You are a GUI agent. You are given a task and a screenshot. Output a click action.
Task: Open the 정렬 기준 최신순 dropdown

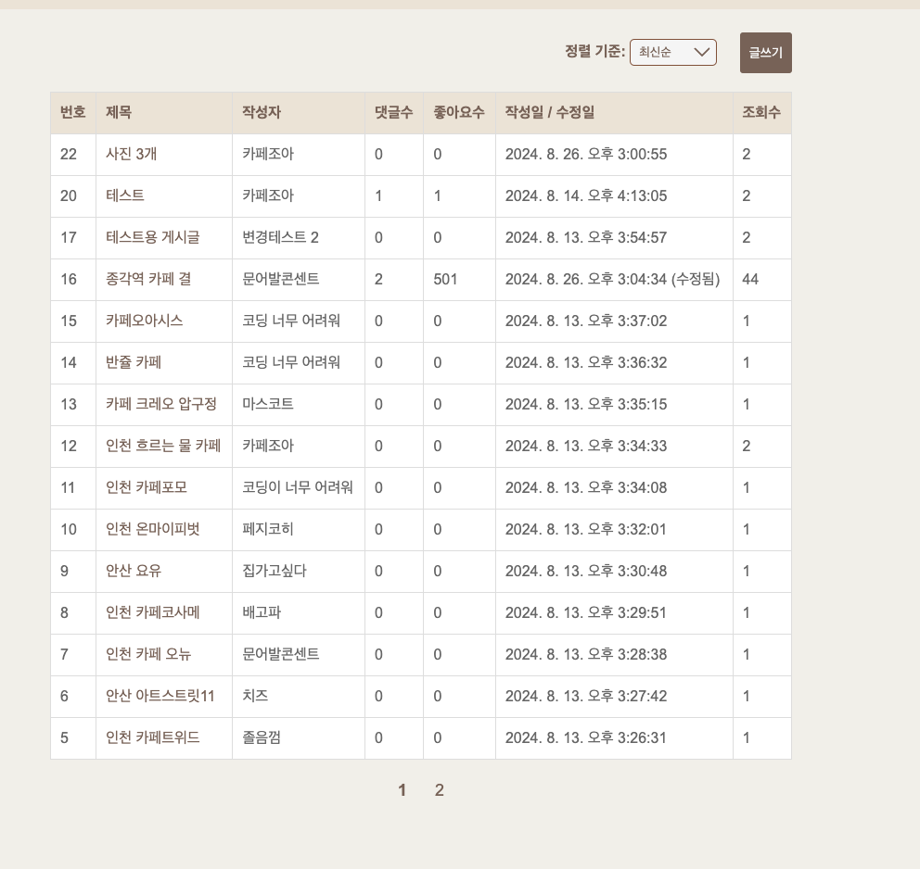click(x=673, y=52)
